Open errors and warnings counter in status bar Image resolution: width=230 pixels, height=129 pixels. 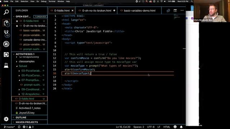click(28, 127)
